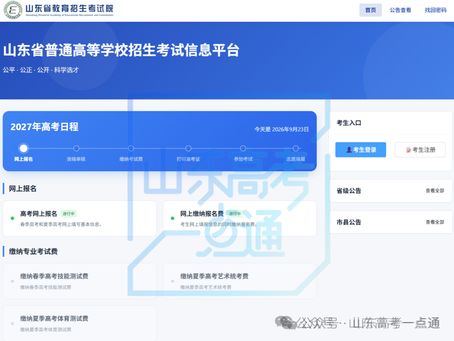
Task: Select the 资格审核 timeline step marker
Action: point(76,149)
